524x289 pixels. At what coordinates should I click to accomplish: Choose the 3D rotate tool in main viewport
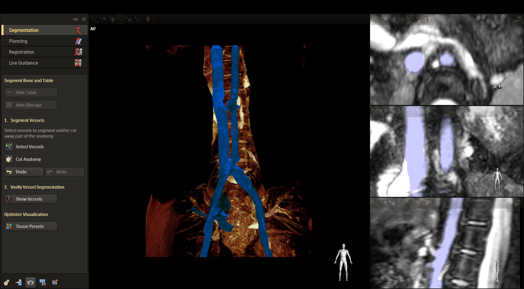(x=120, y=19)
